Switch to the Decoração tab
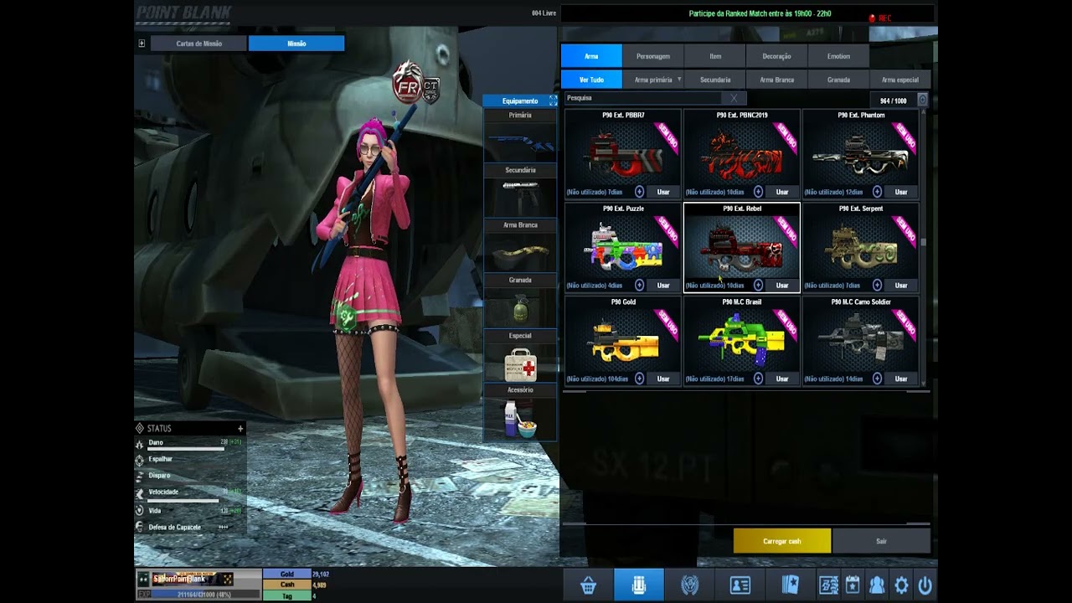Image resolution: width=1072 pixels, height=603 pixels. click(x=776, y=56)
